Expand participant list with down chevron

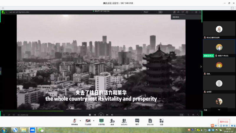[x=219, y=110]
